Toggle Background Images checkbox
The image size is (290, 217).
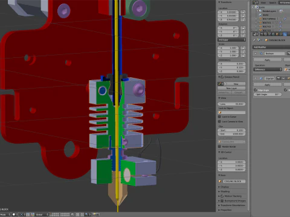click(222, 201)
